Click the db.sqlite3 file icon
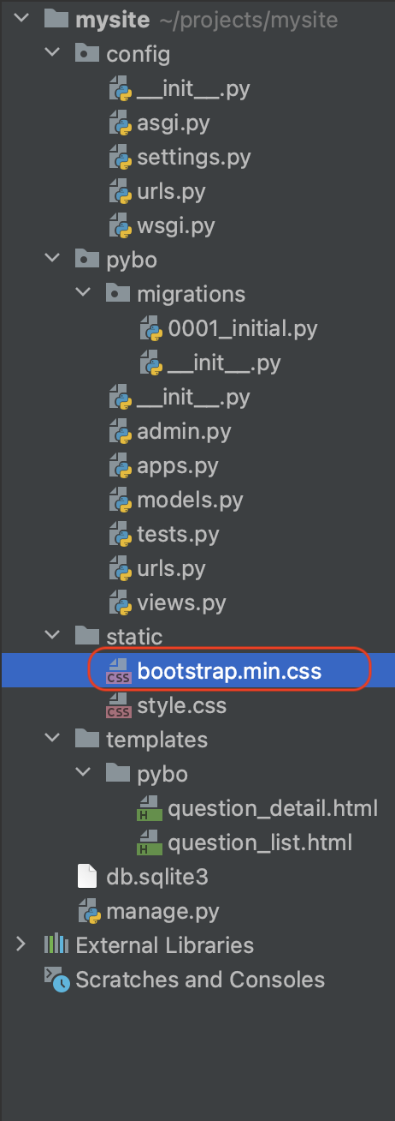 [x=86, y=876]
